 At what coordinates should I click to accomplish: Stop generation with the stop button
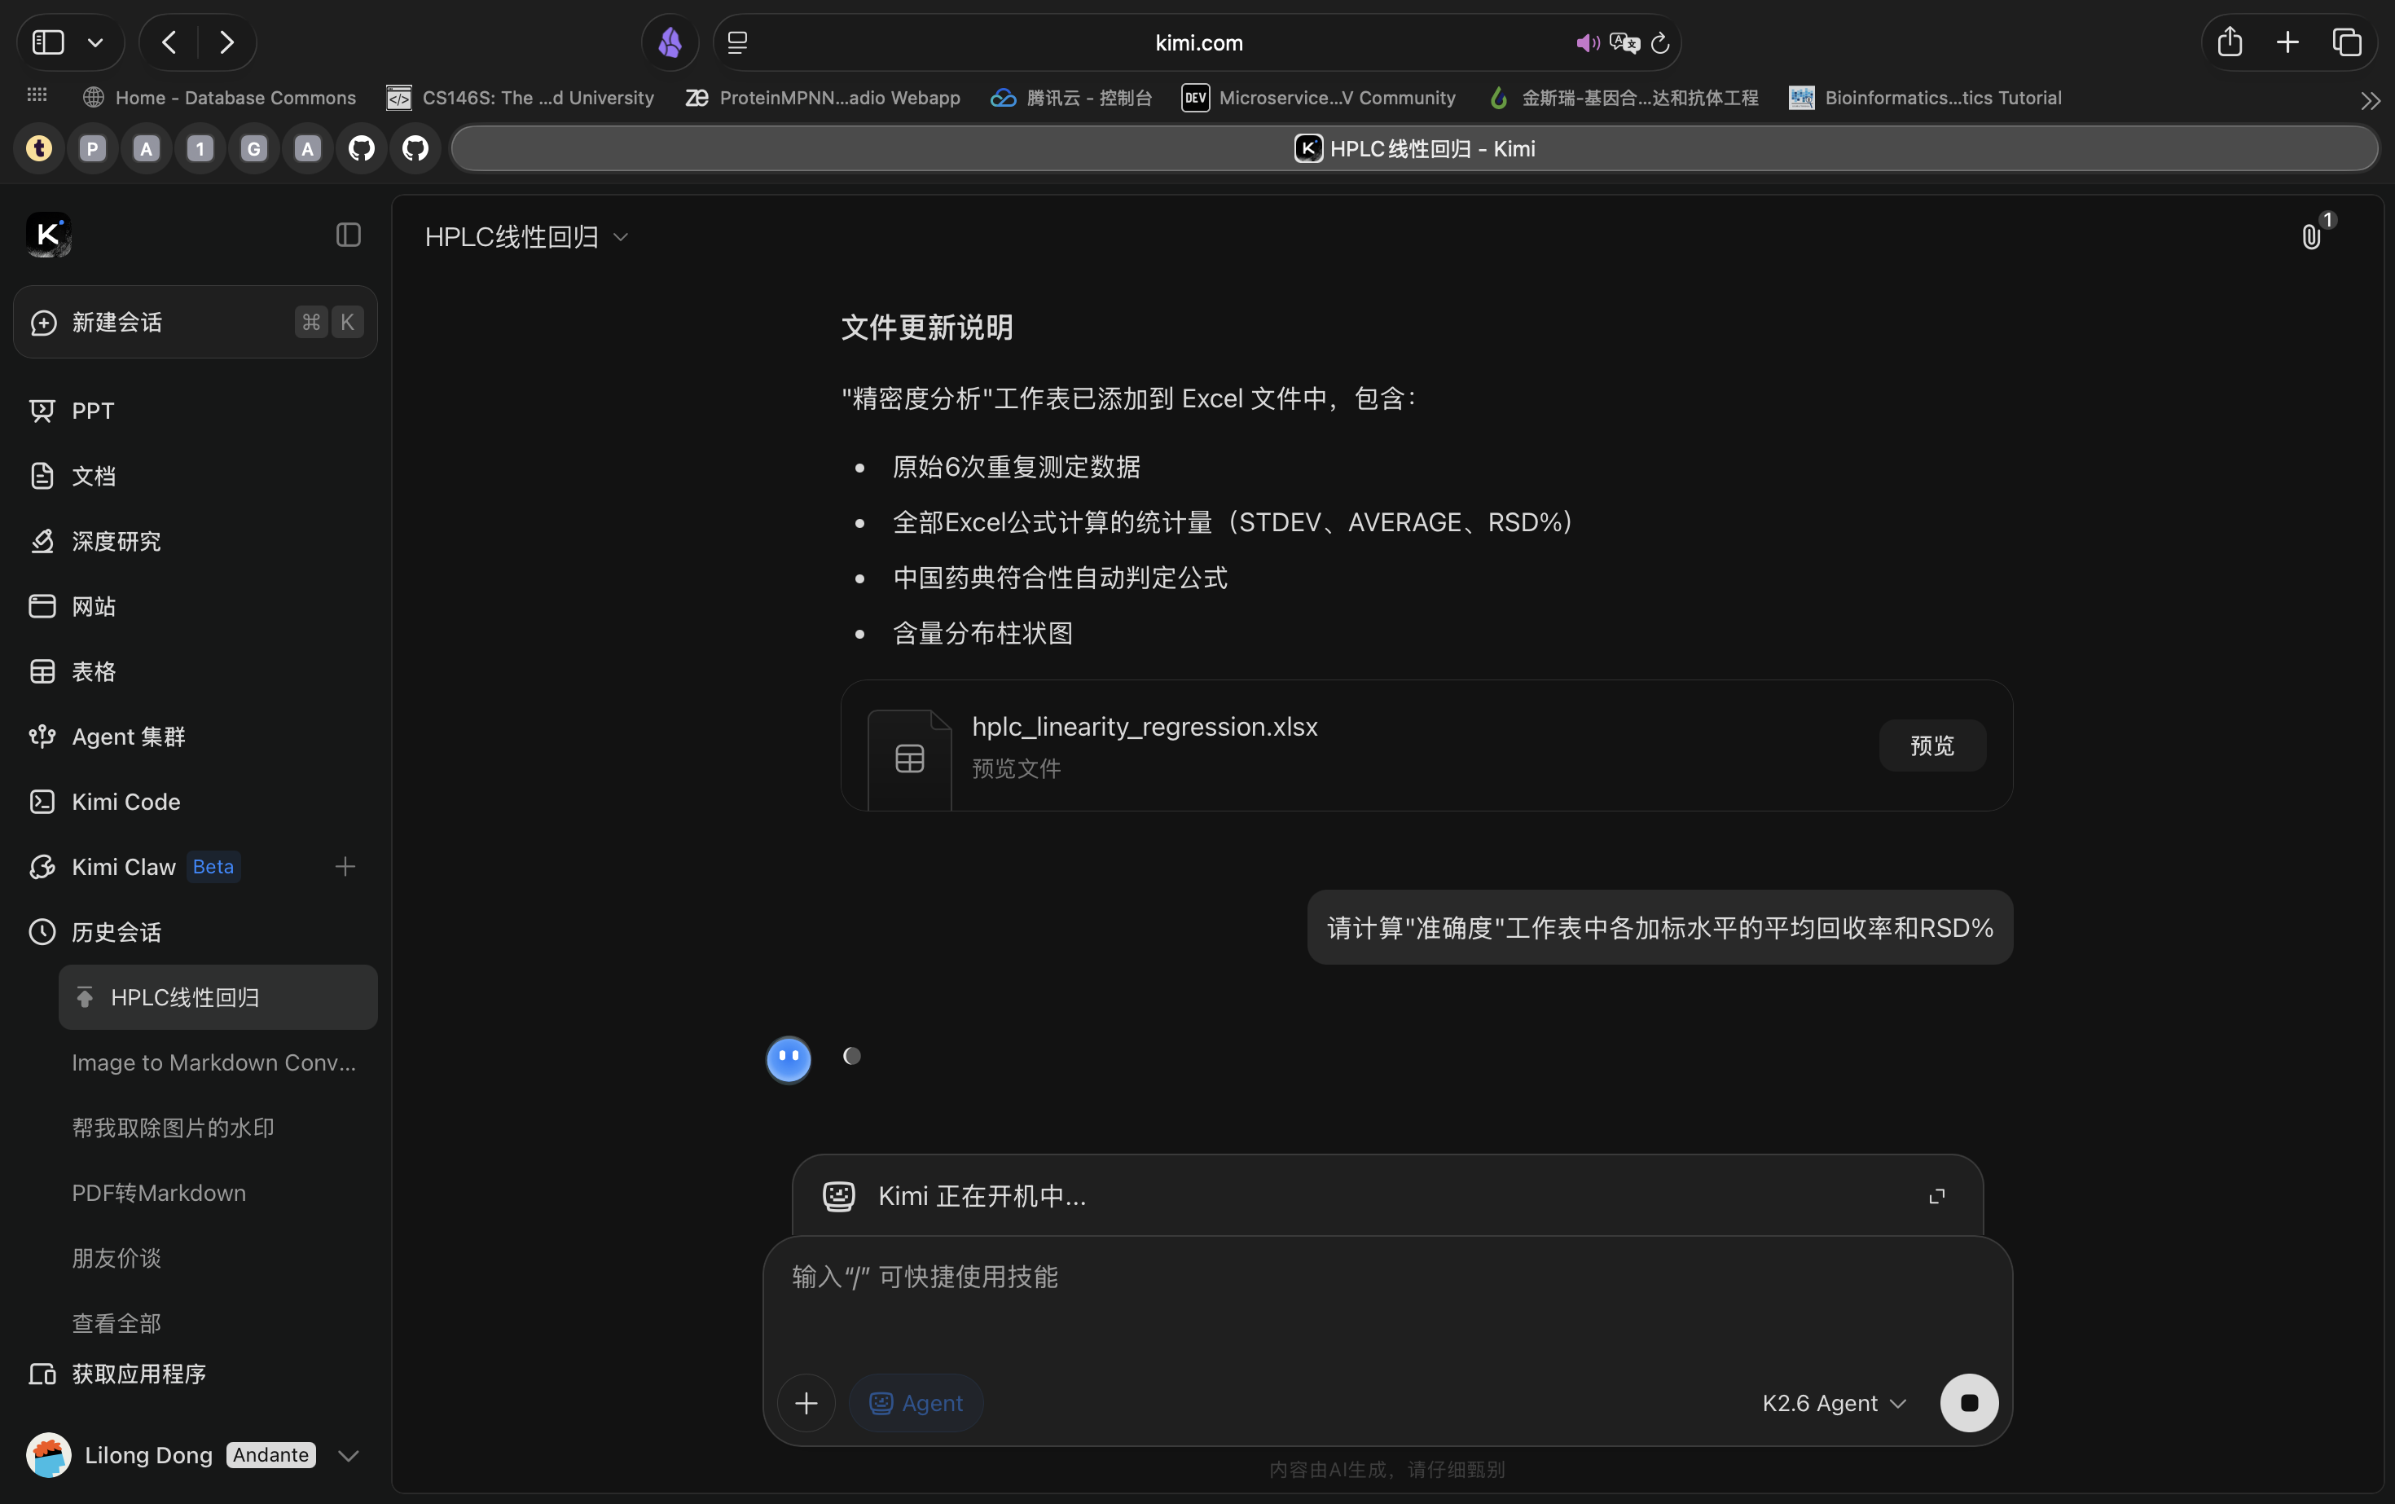[x=1968, y=1402]
